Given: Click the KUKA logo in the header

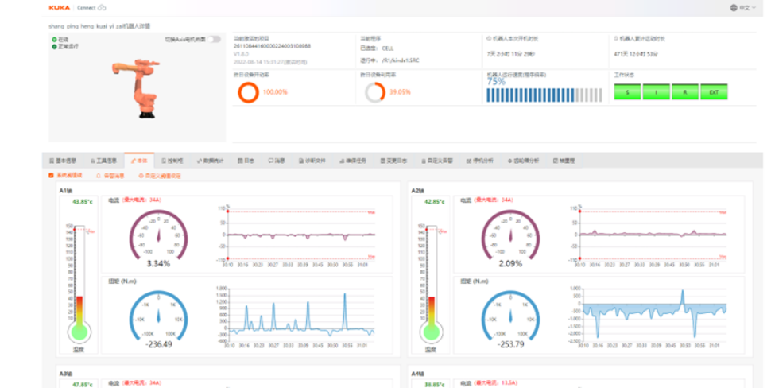Looking at the screenshot, I should pos(60,7).
